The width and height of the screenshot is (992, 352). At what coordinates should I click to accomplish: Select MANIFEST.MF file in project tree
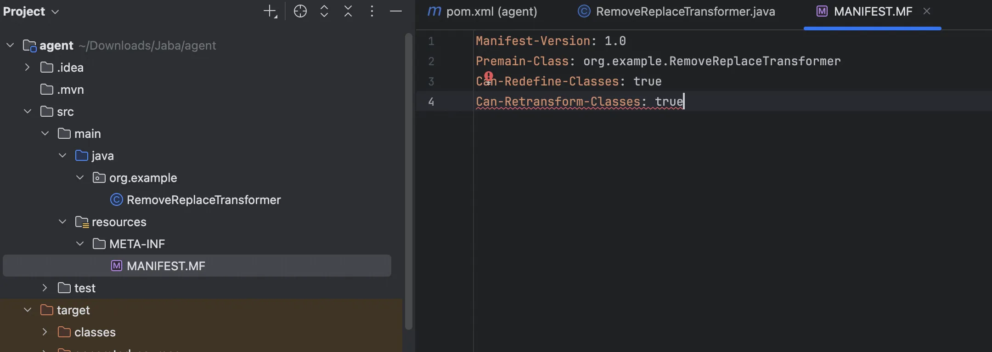tap(165, 266)
